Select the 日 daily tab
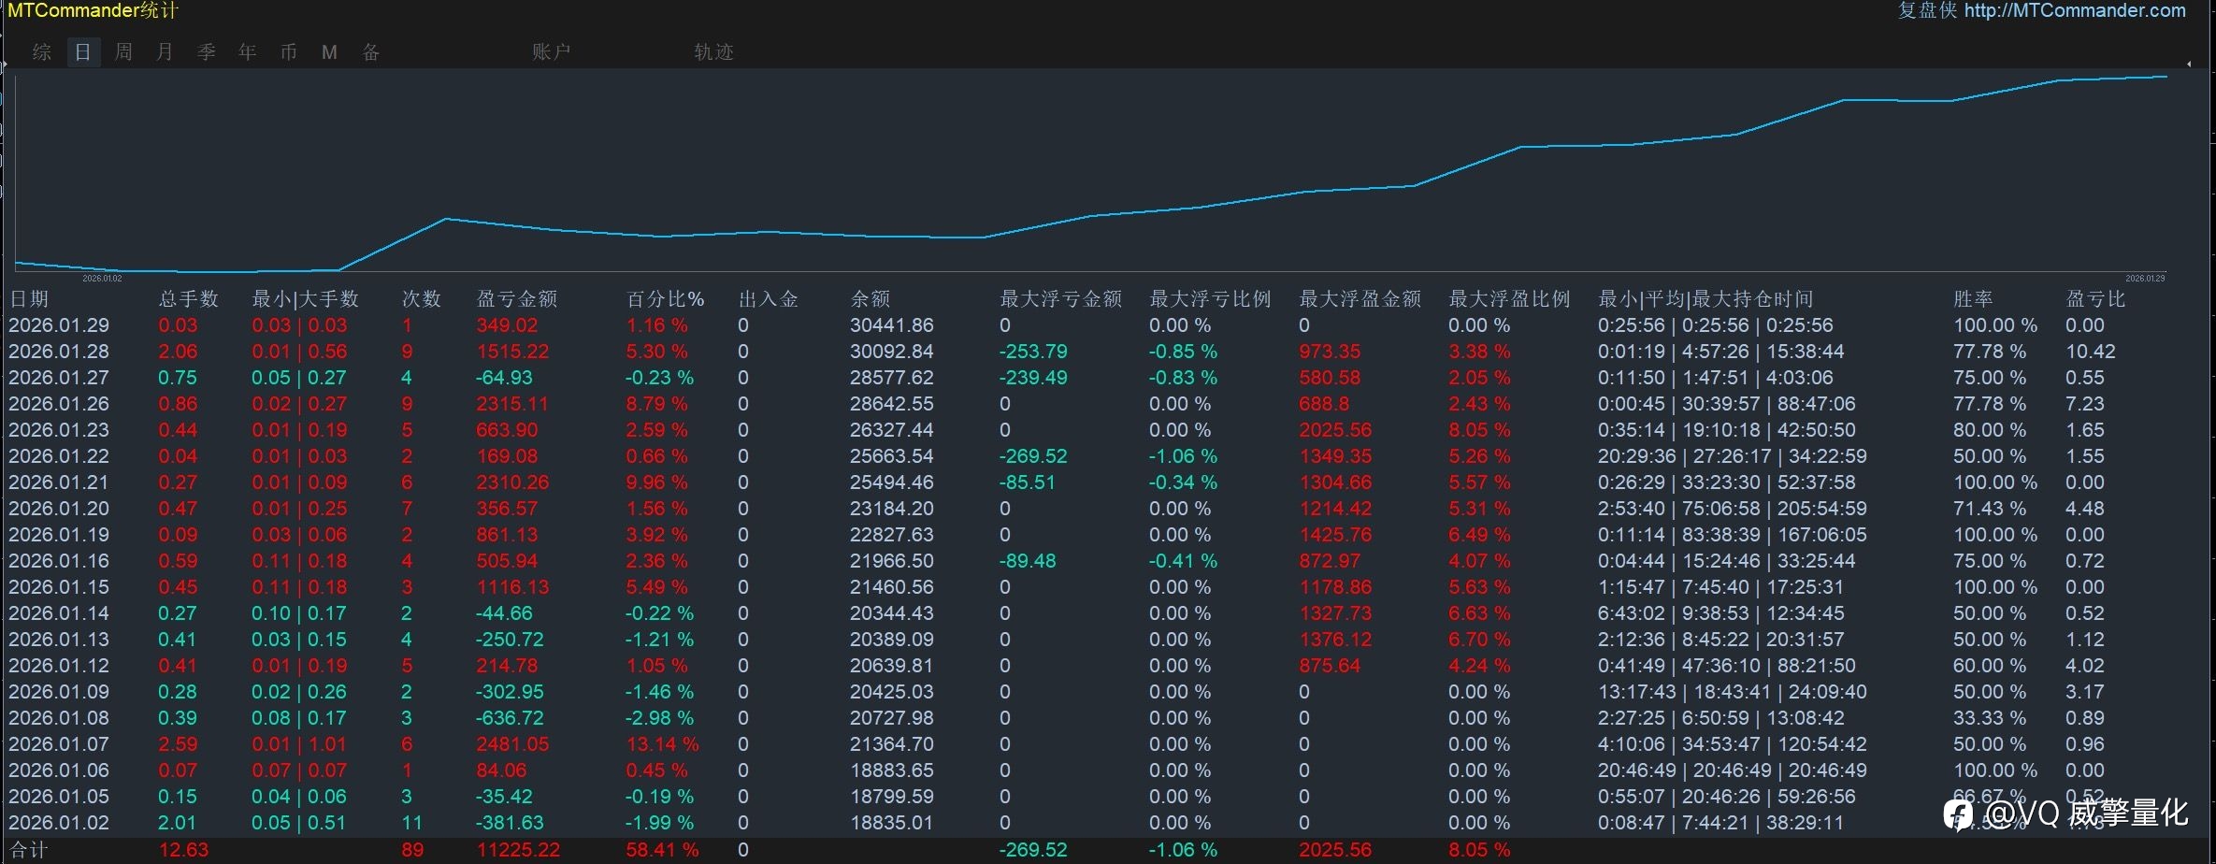Screen dimensions: 2216x864 83,52
